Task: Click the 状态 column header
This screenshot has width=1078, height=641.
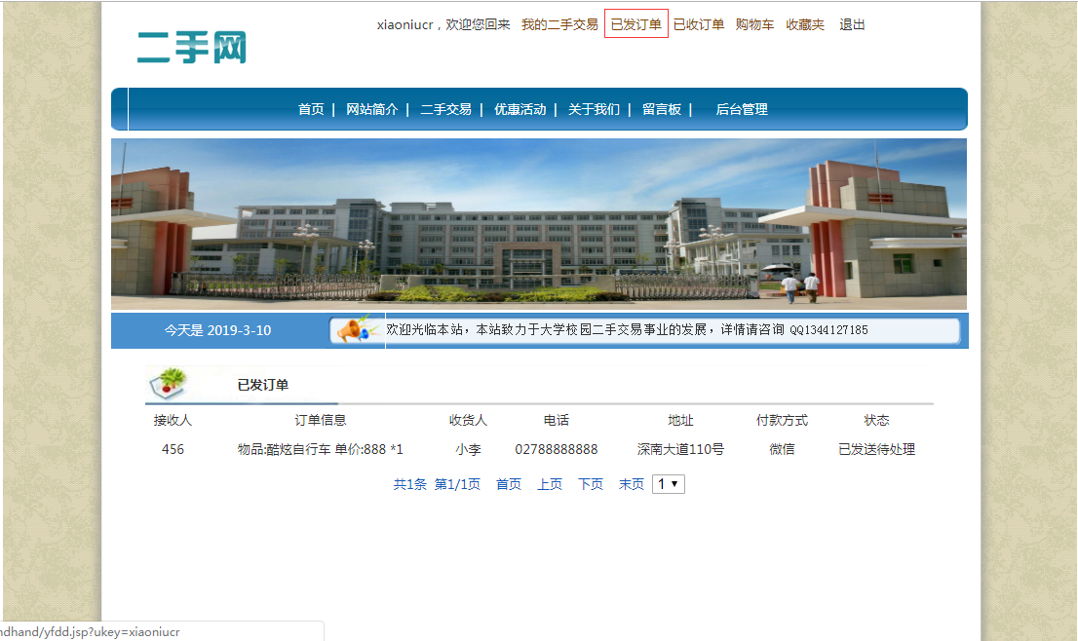Action: [x=876, y=421]
